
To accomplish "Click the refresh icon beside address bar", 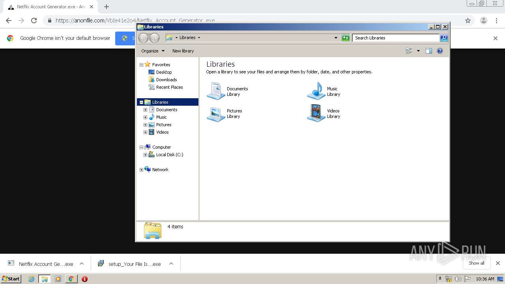I will click(346, 38).
